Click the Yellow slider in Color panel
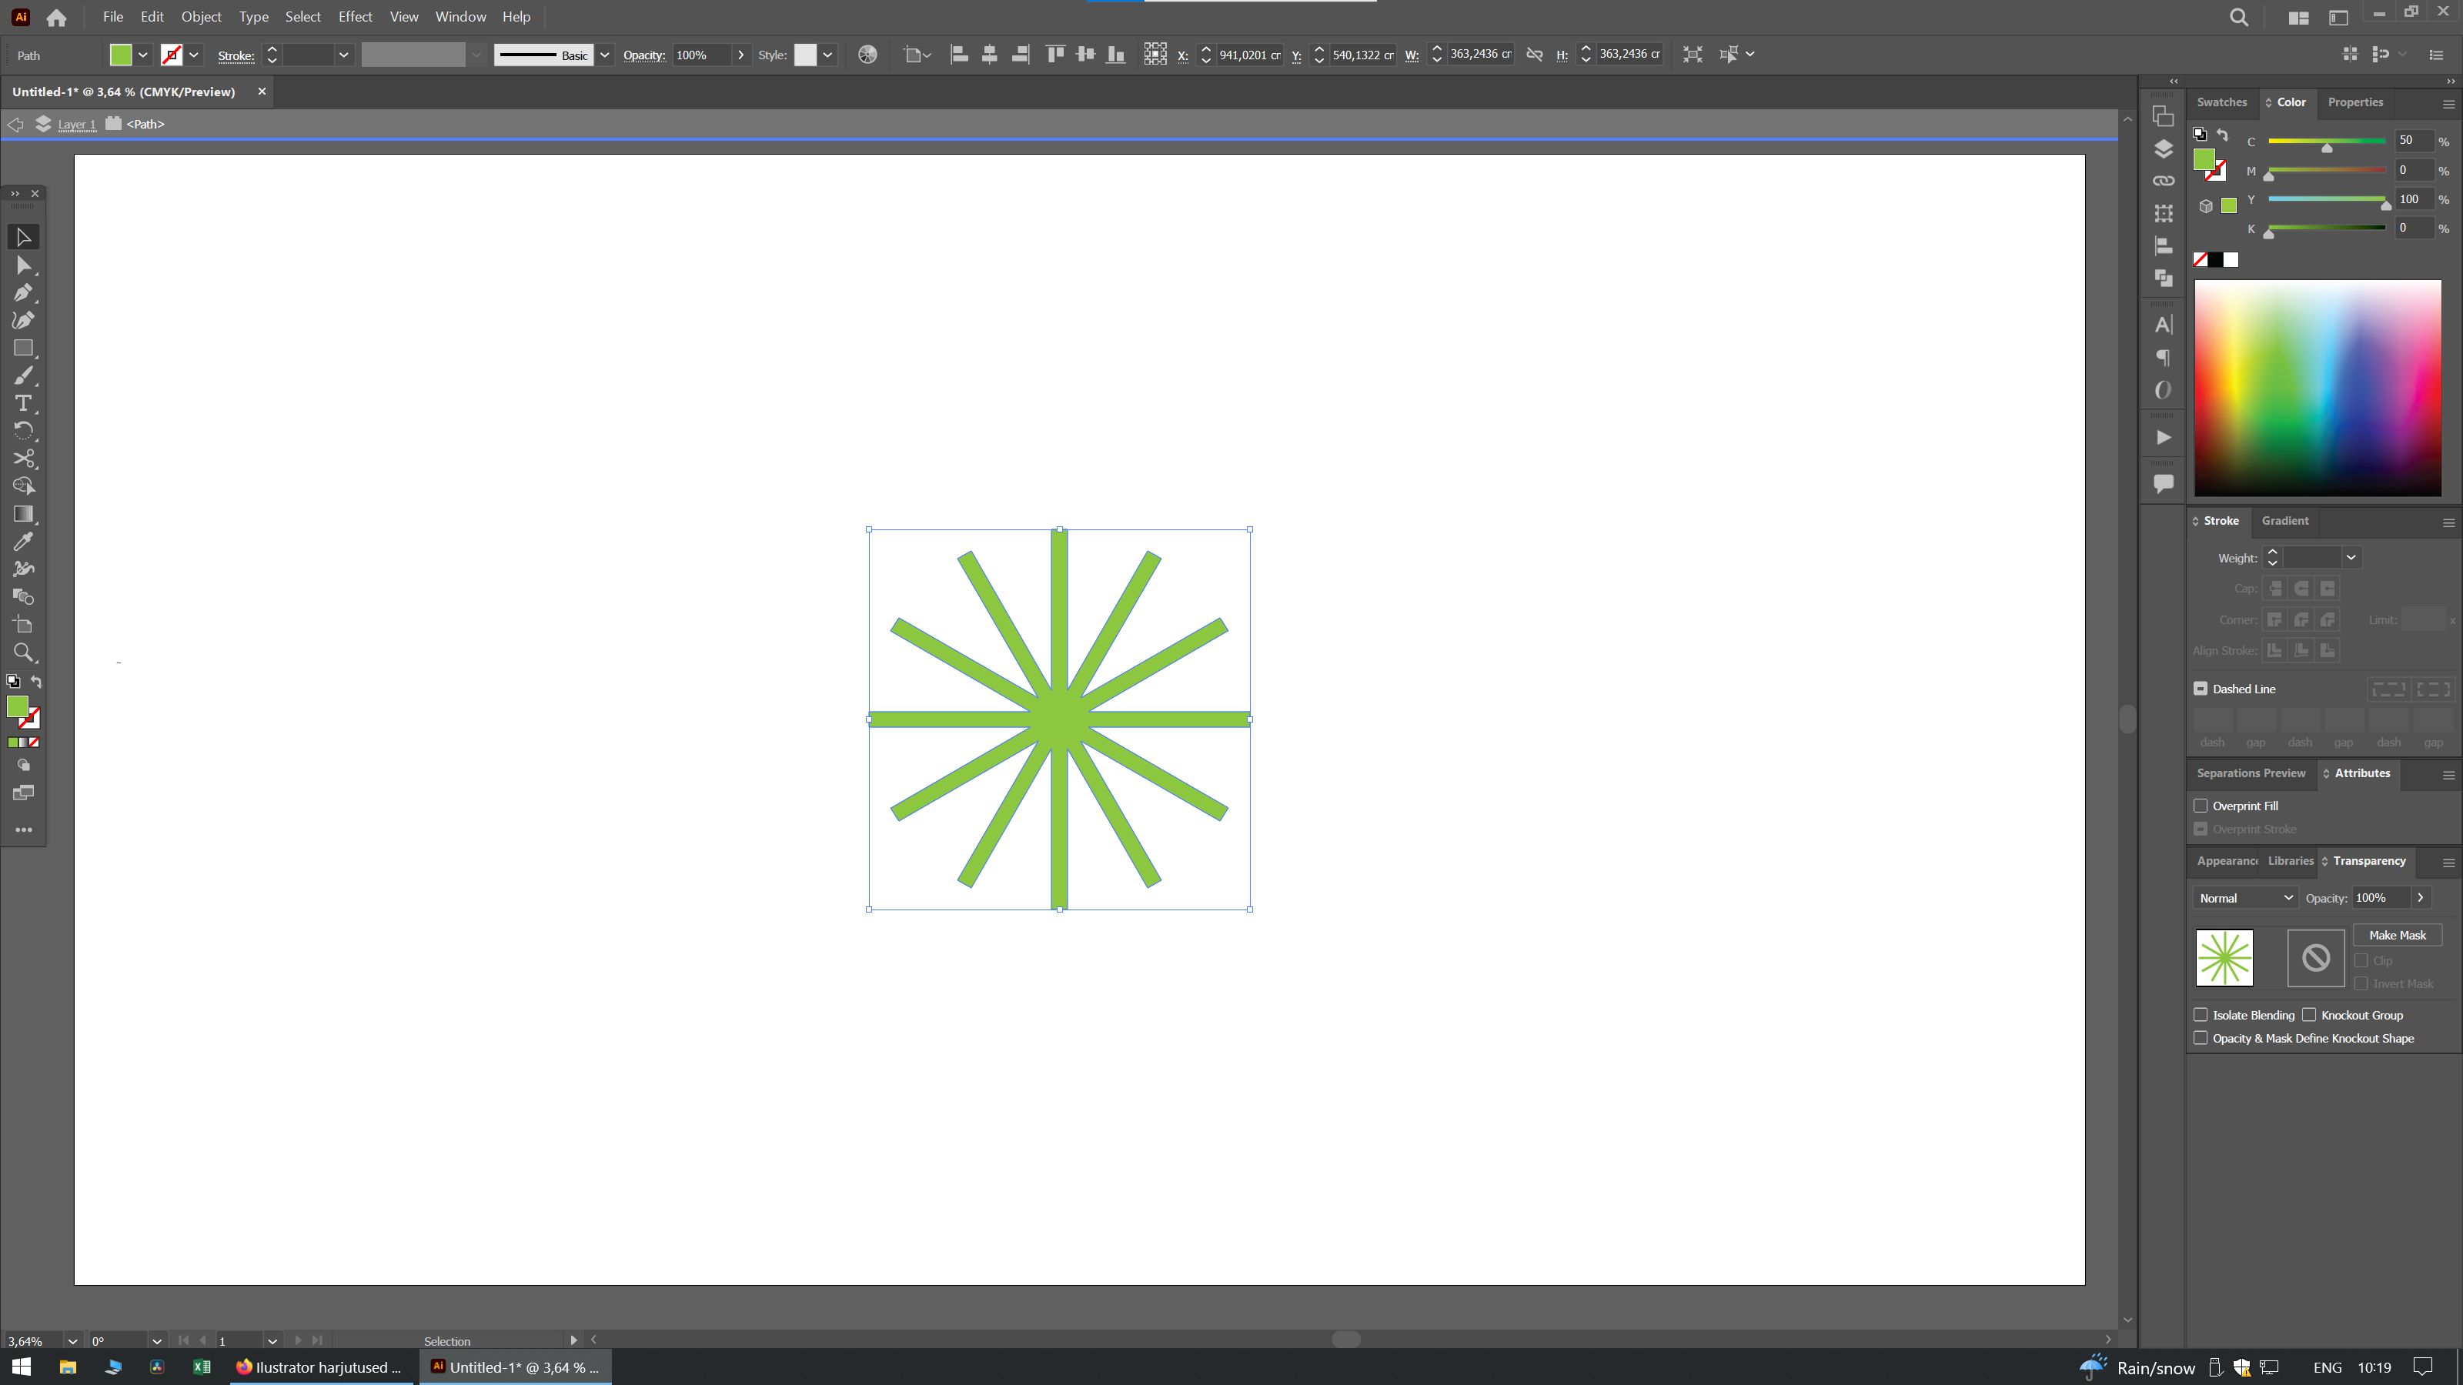 tap(2326, 200)
